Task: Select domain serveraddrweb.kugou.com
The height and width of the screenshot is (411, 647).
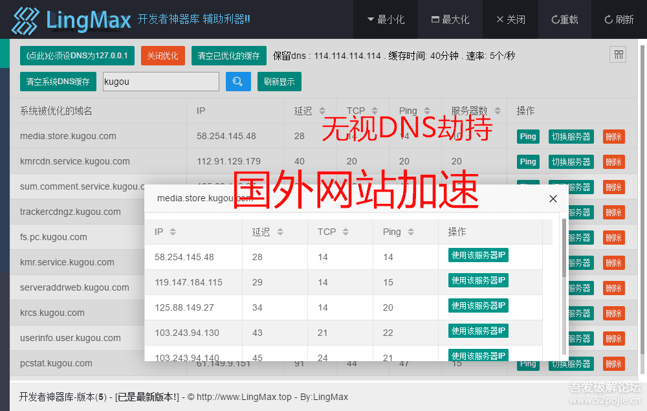Action: click(74, 287)
